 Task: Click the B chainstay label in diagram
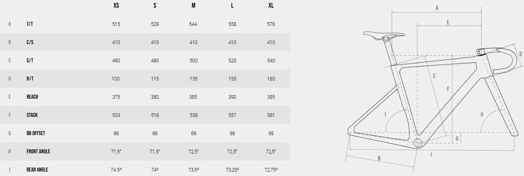pyautogui.click(x=379, y=158)
